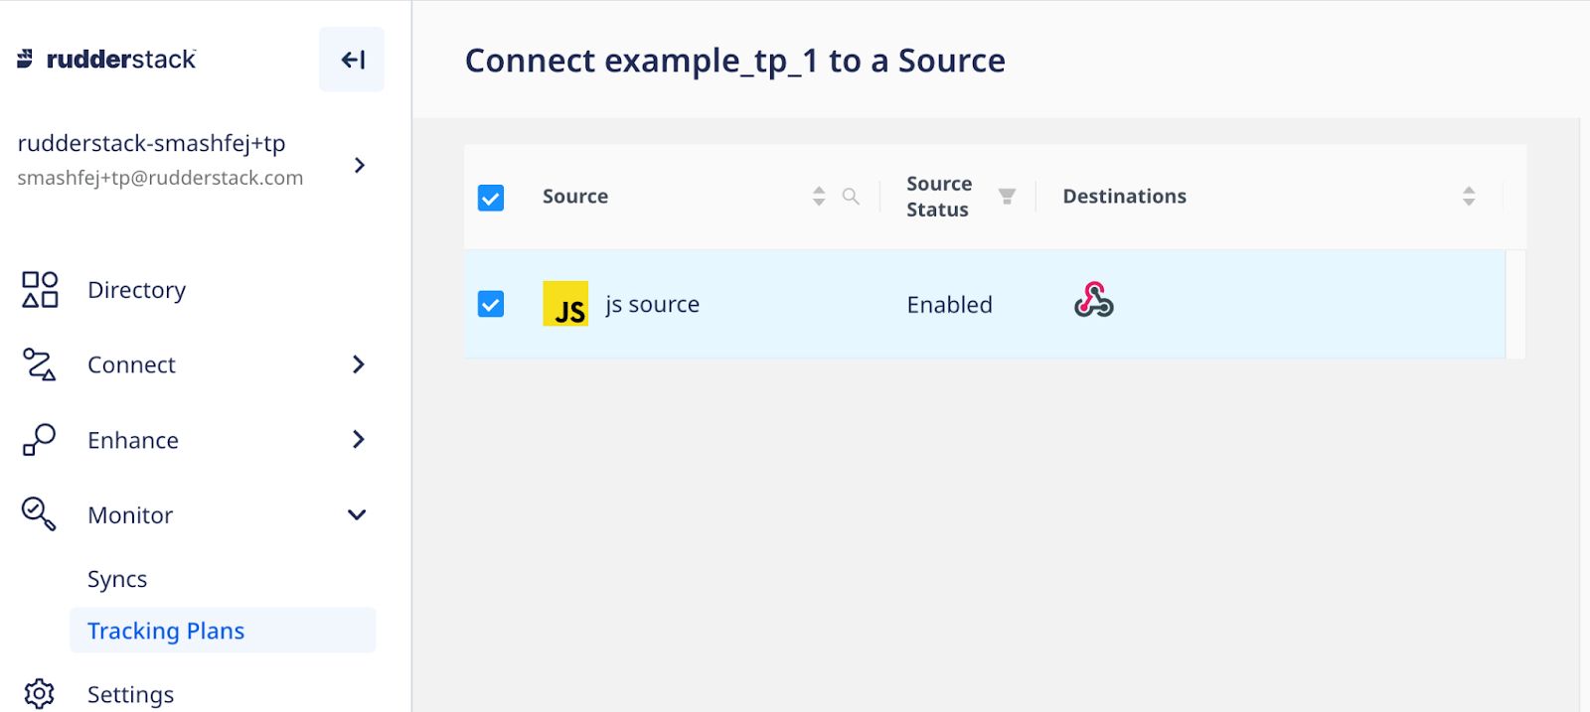Collapse the Monitor menu chevron
The image size is (1590, 712).
tap(357, 514)
